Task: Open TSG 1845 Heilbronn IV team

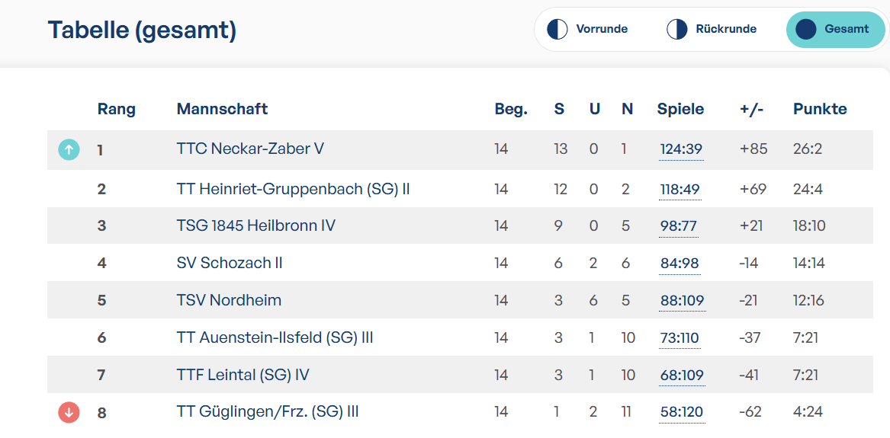Action: pos(256,225)
